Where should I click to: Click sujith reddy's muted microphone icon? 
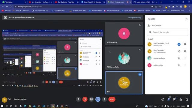pyautogui.click(x=179, y=65)
